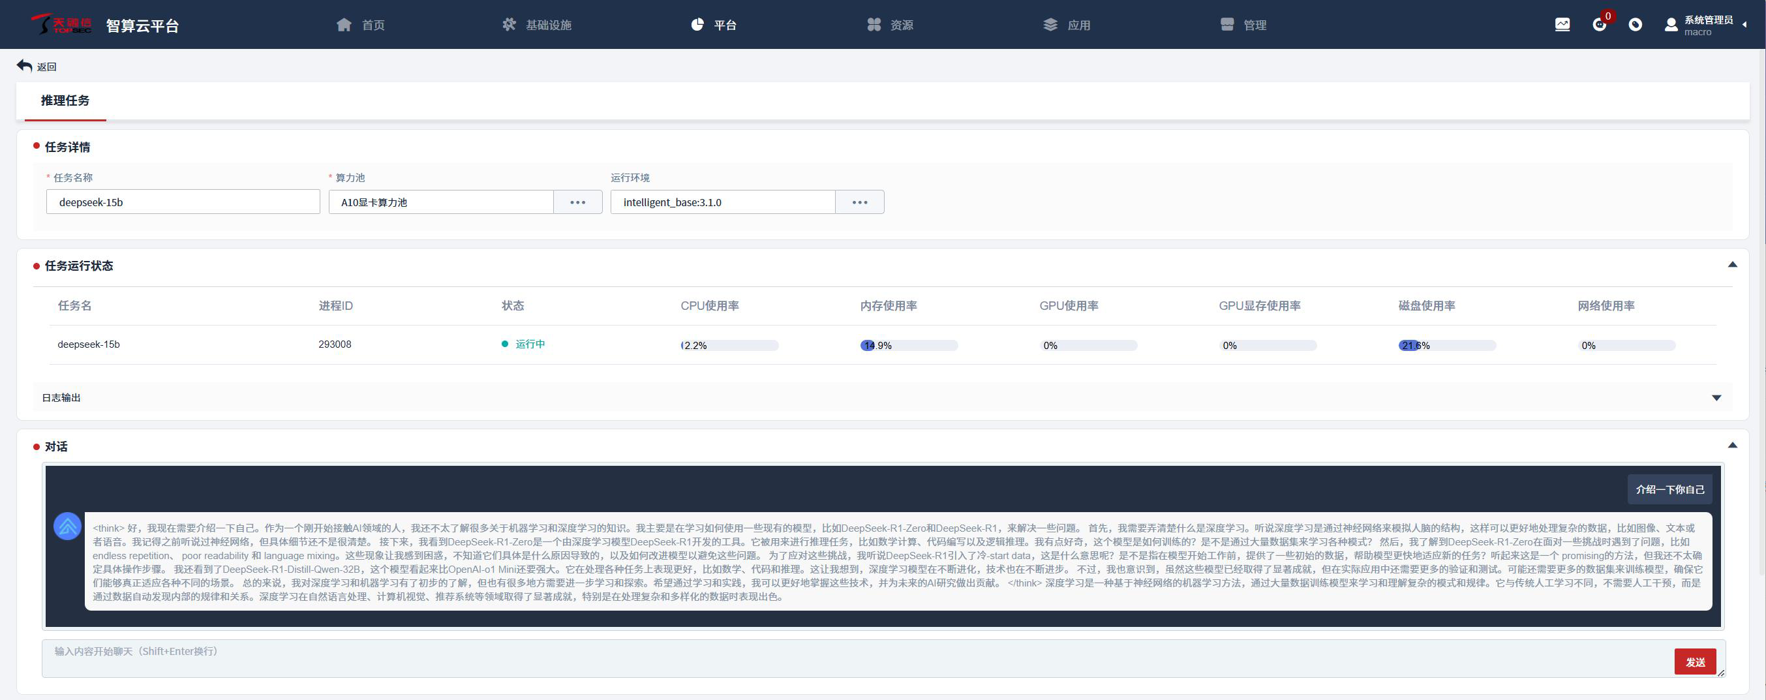Click the home icon in navigation
The image size is (1766, 700).
pos(344,25)
